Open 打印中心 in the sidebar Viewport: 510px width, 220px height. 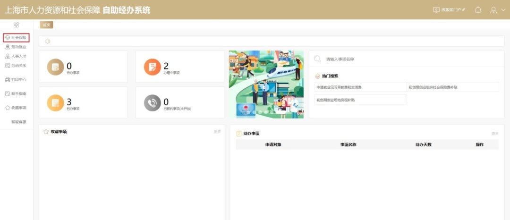coord(16,79)
